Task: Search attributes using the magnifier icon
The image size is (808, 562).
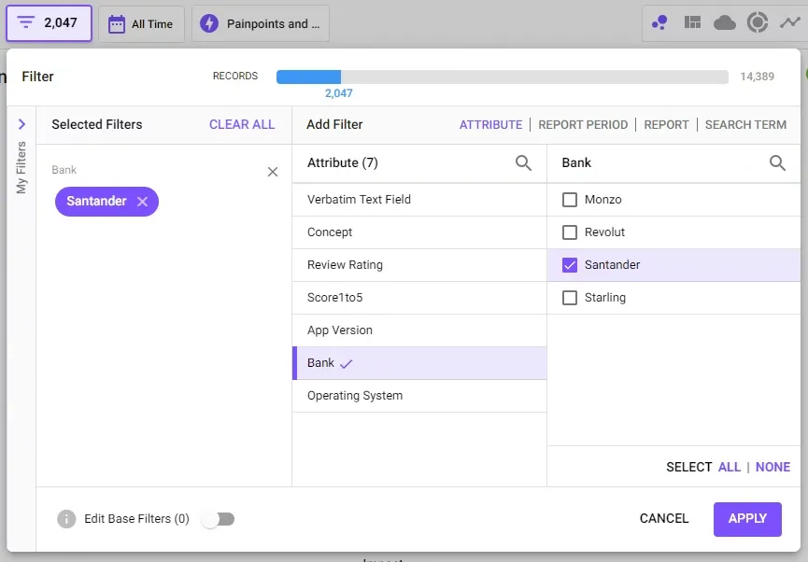Action: click(523, 162)
